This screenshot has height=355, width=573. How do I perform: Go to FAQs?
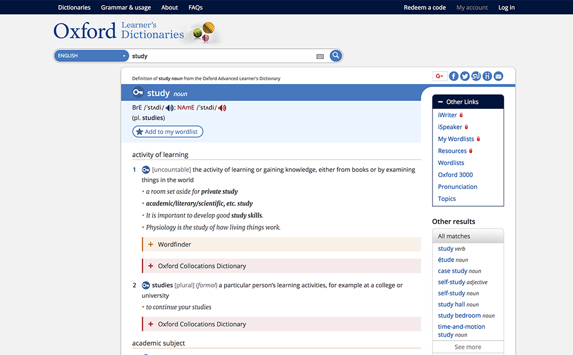195,7
